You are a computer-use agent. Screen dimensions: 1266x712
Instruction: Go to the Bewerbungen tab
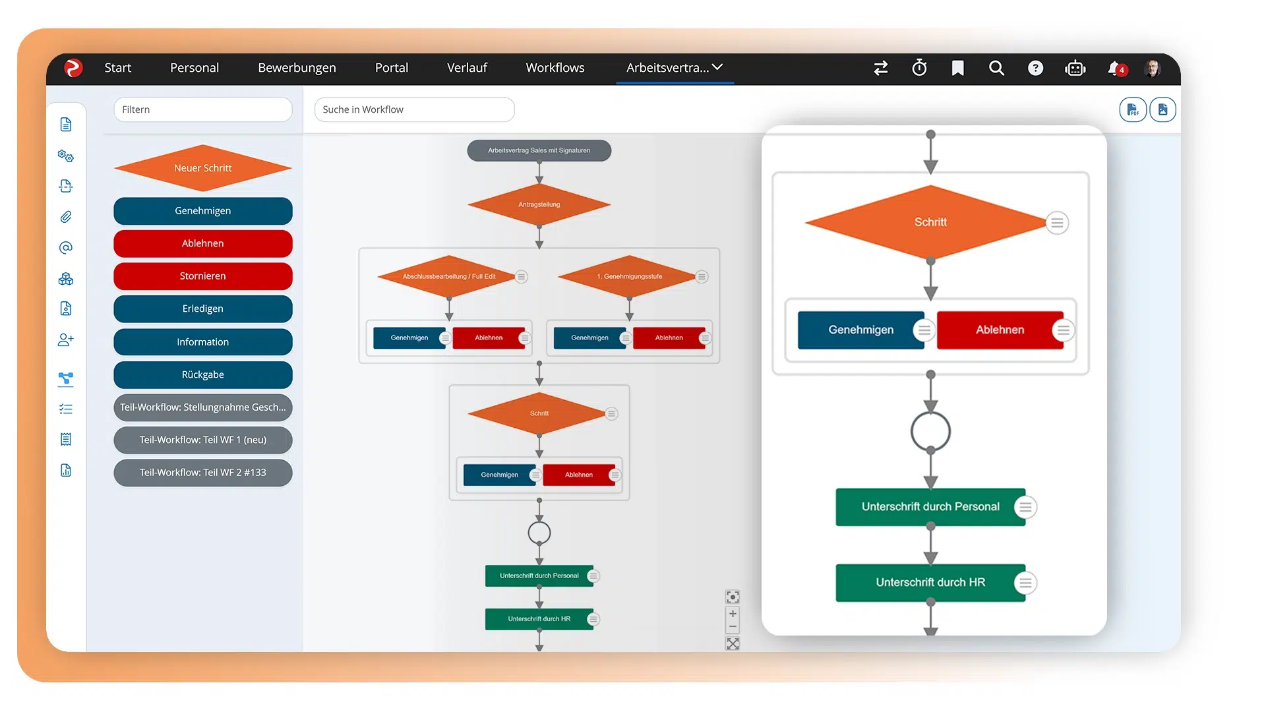click(297, 68)
